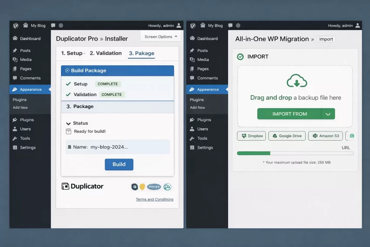This screenshot has width=370, height=247.
Task: Click the Build Package header bar
Action: (118, 71)
